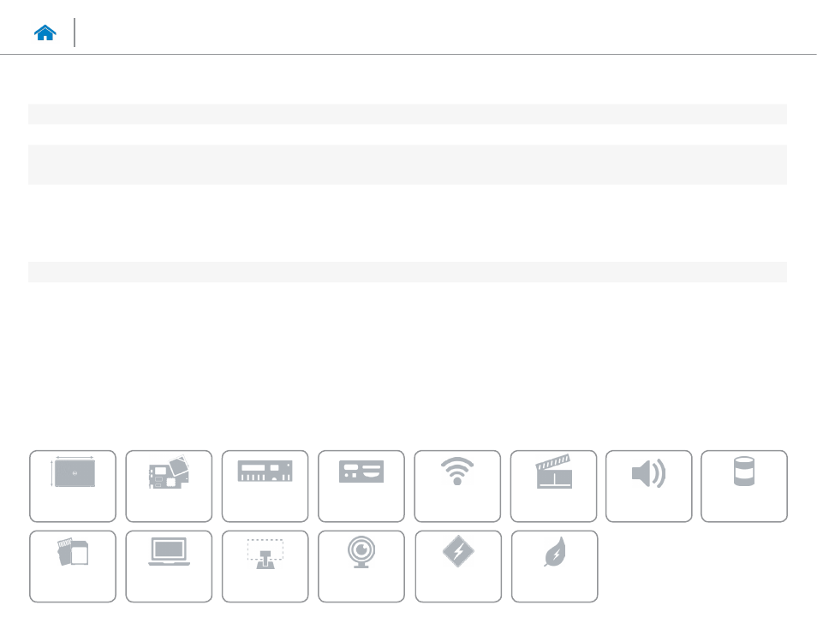Open the webcam camera tile
817x617 pixels.
point(361,567)
